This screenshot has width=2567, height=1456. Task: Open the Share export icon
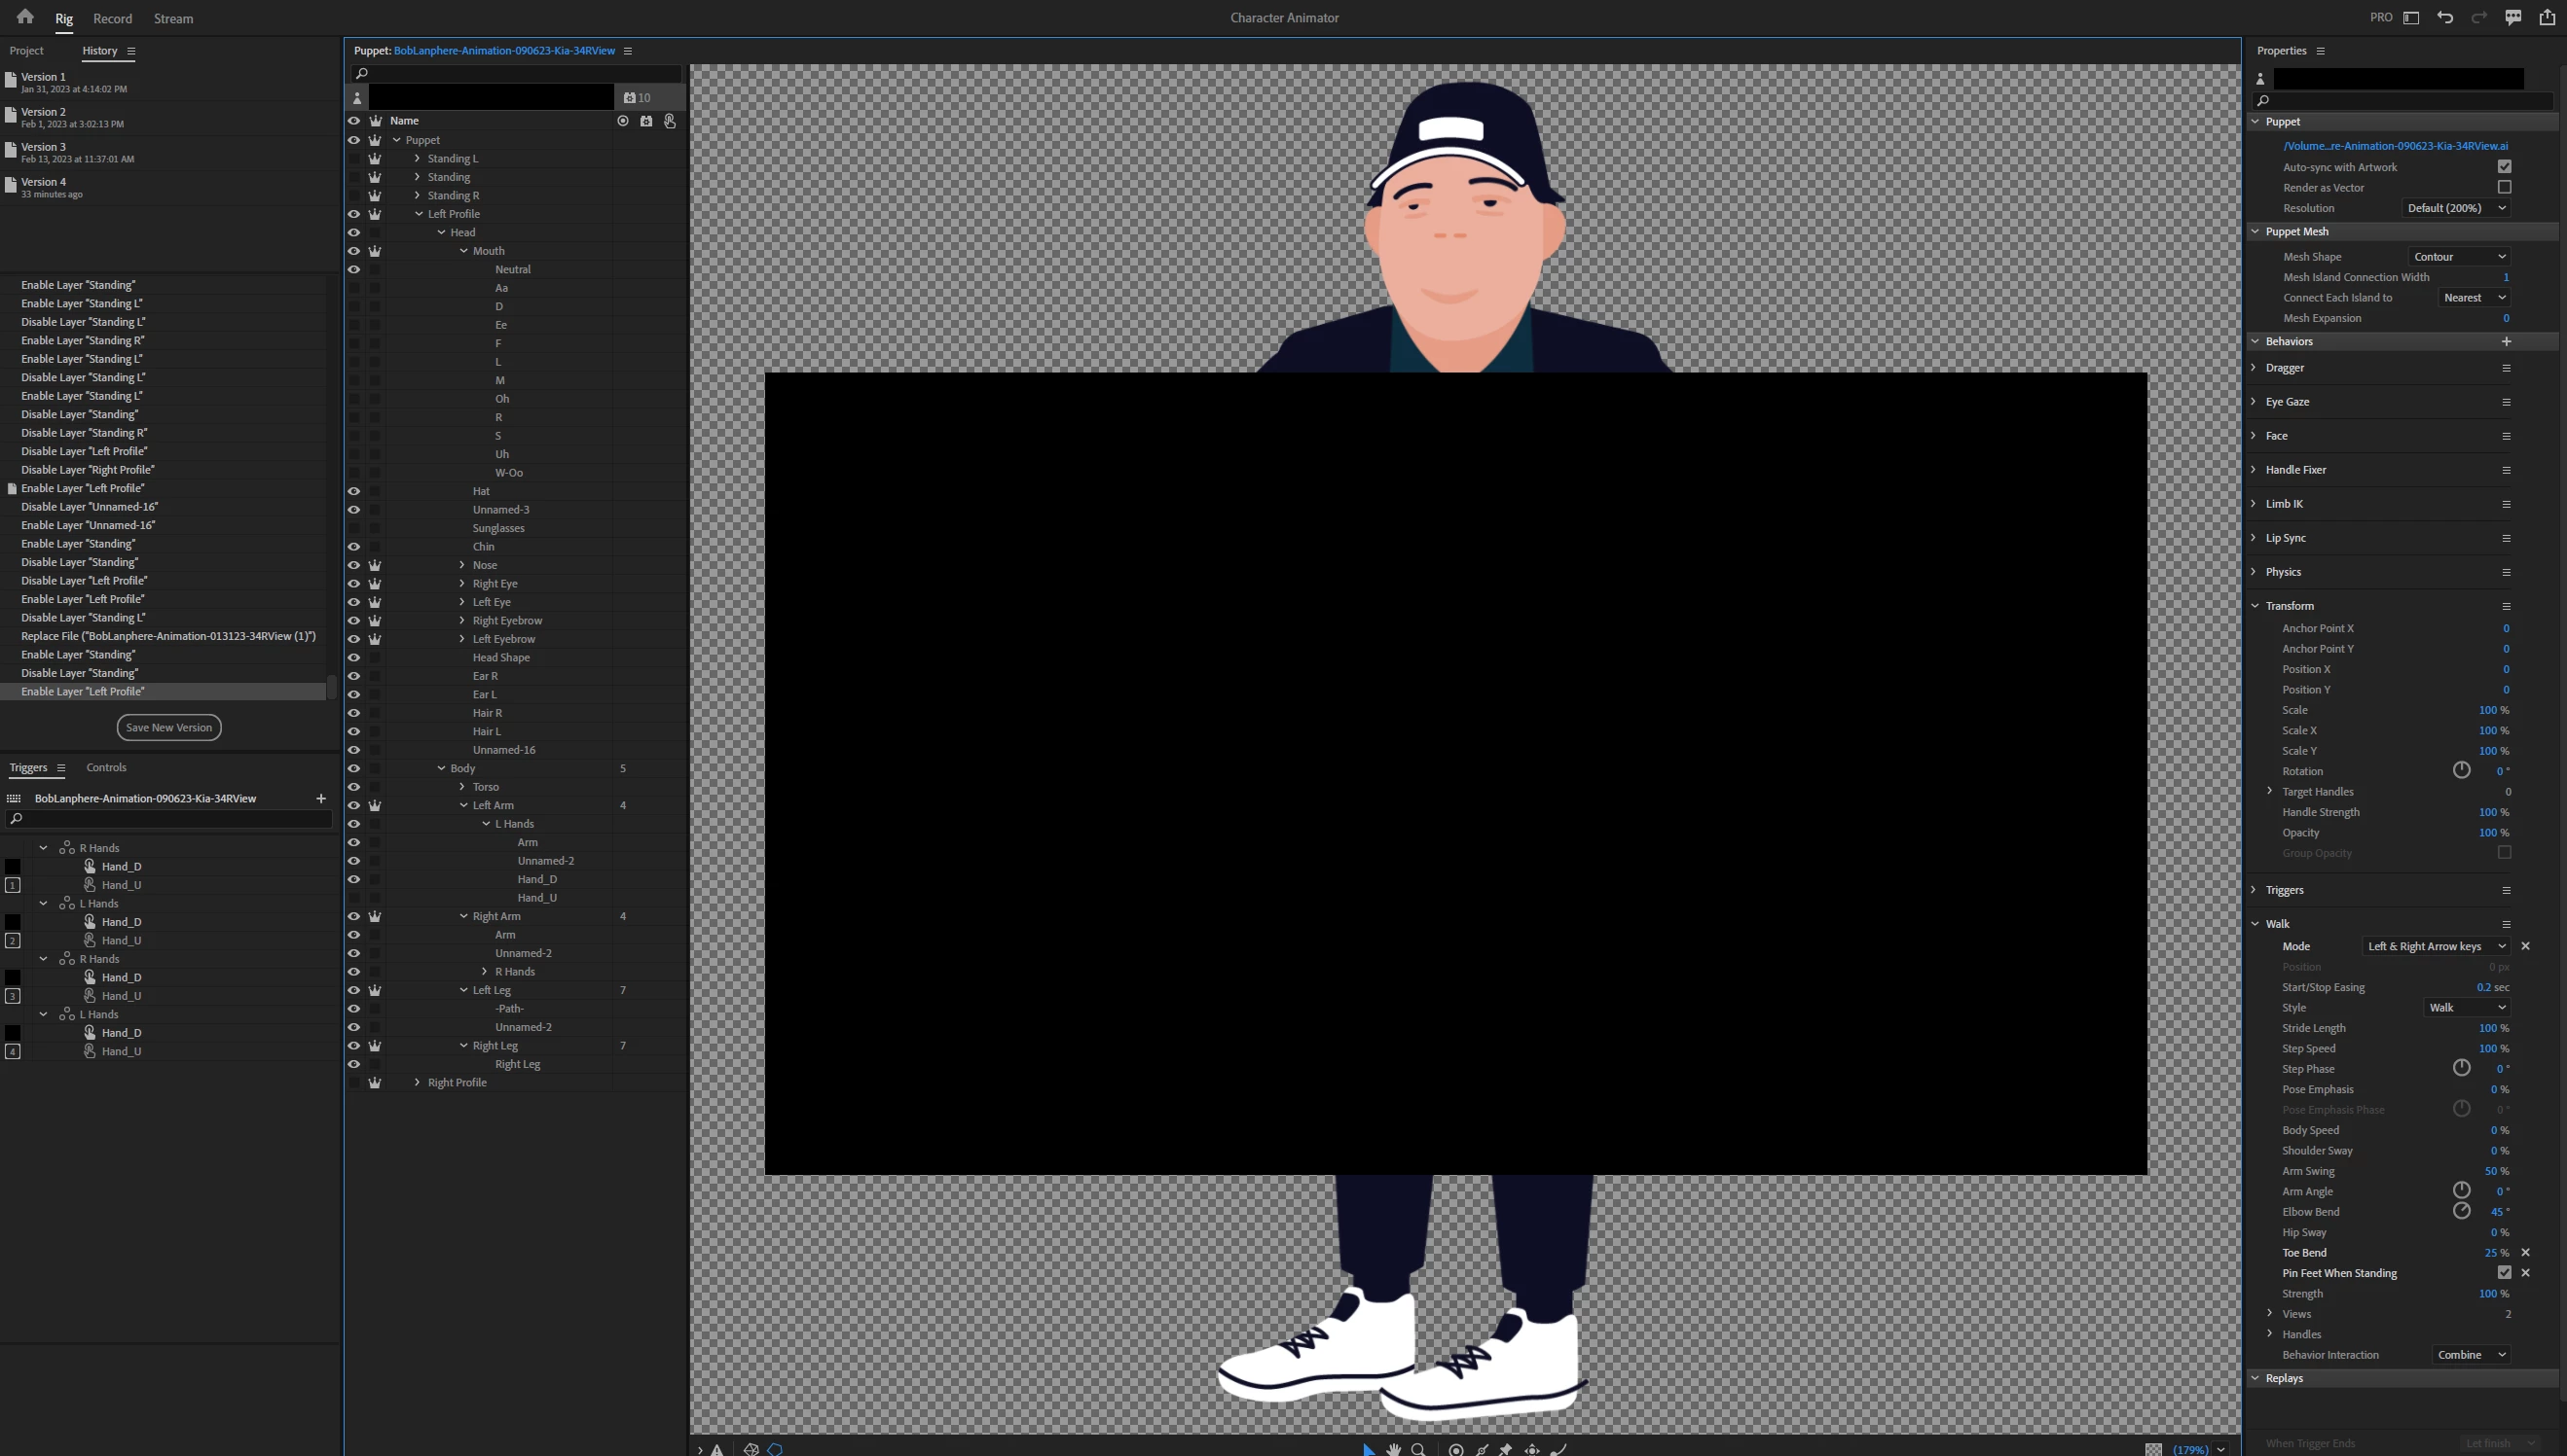tap(2547, 17)
